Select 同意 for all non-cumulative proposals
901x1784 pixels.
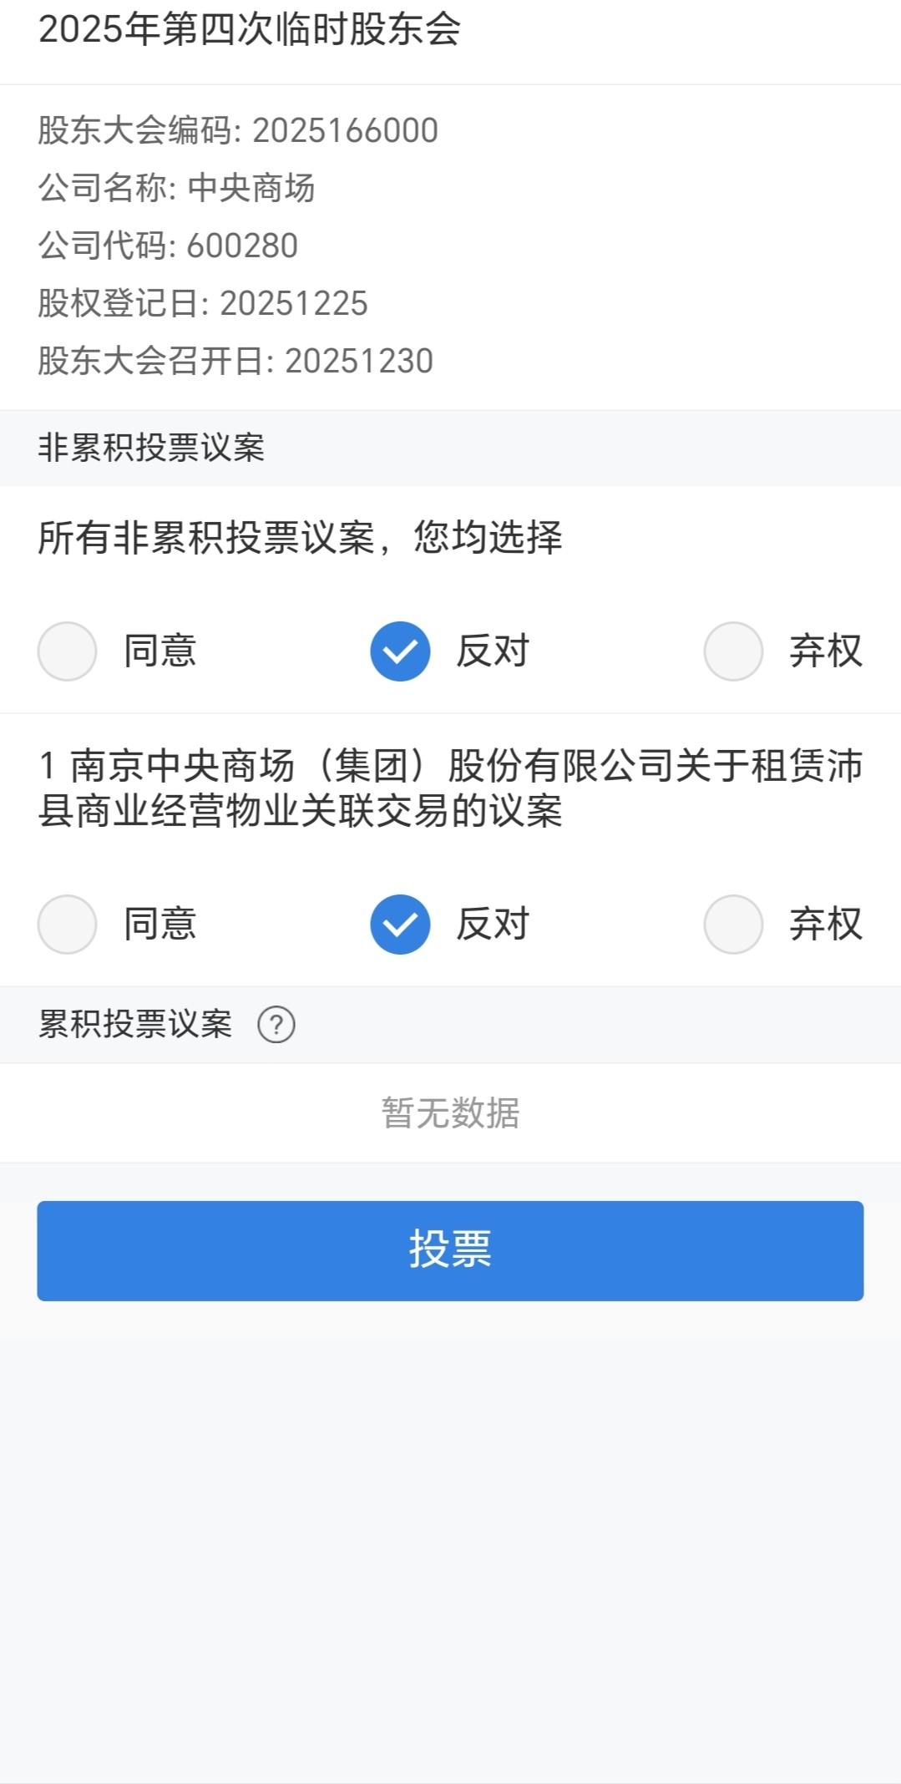pos(68,651)
